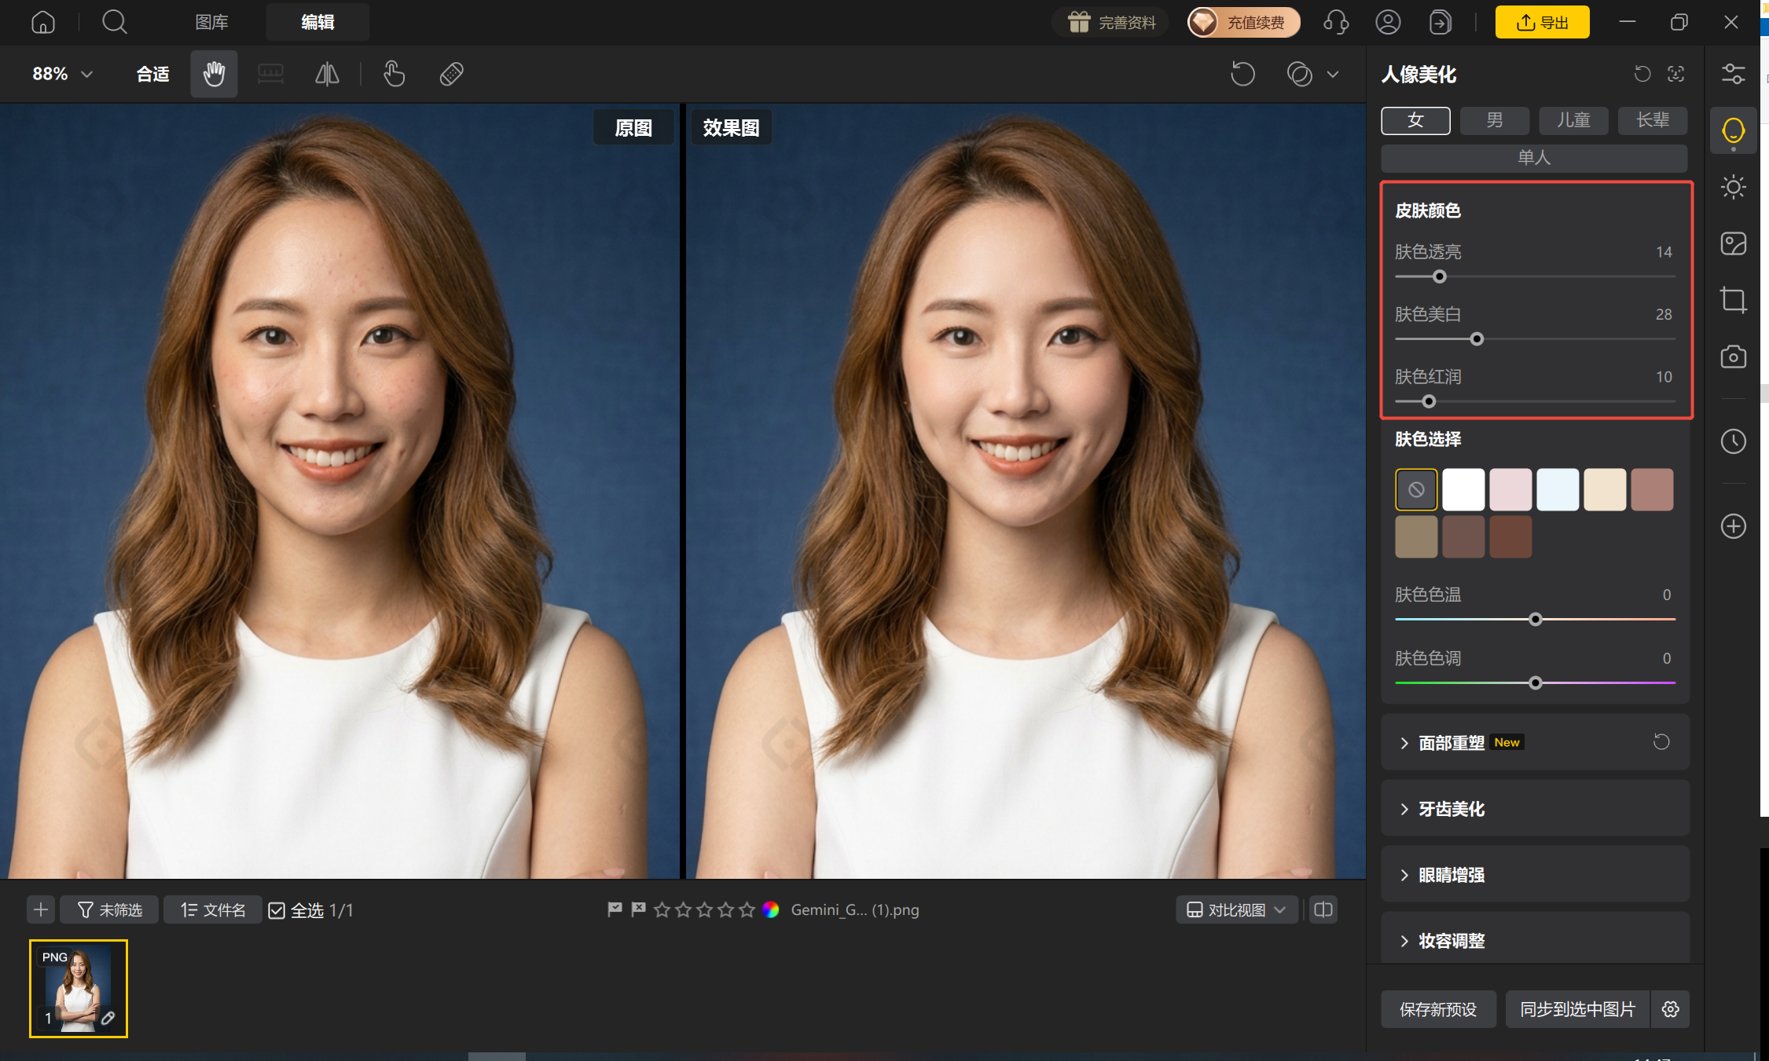Pick the light pink skin tone swatch

[1510, 489]
